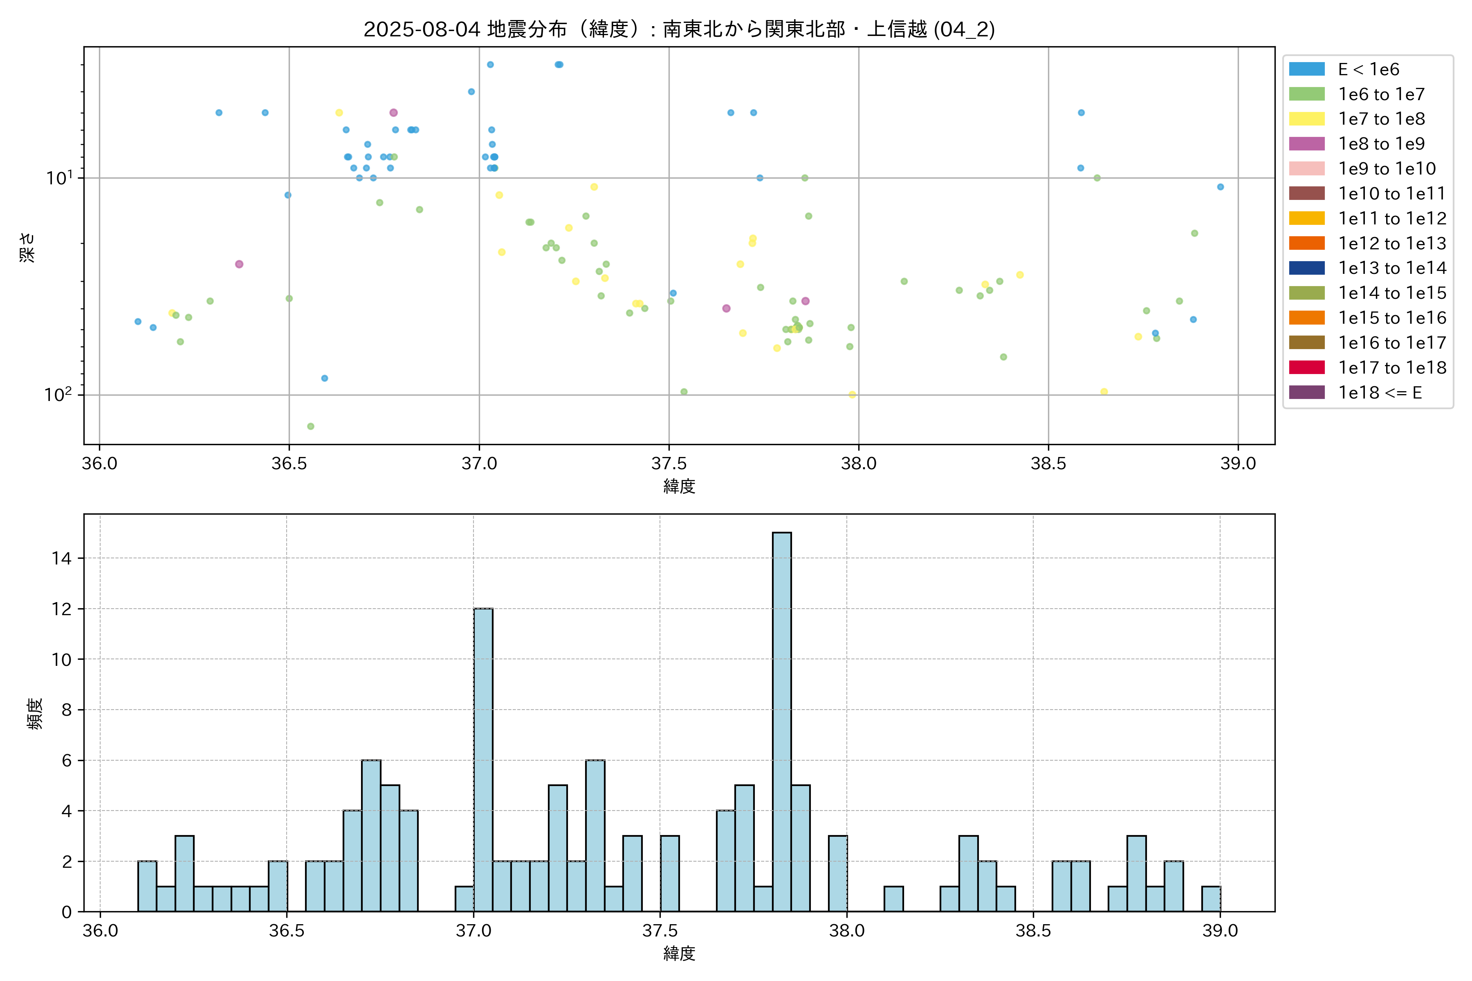
Task: Click the '38.0' tick label on scatter plot
Action: [858, 464]
